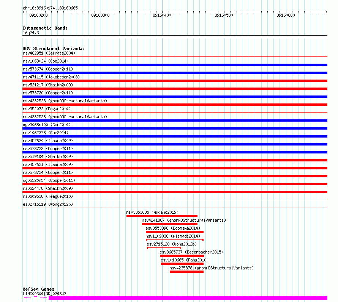Select the red bar under nsv3353685

pos(162,216)
